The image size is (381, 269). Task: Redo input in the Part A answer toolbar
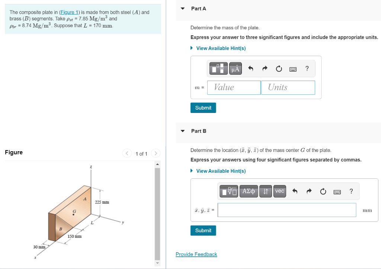click(264, 68)
